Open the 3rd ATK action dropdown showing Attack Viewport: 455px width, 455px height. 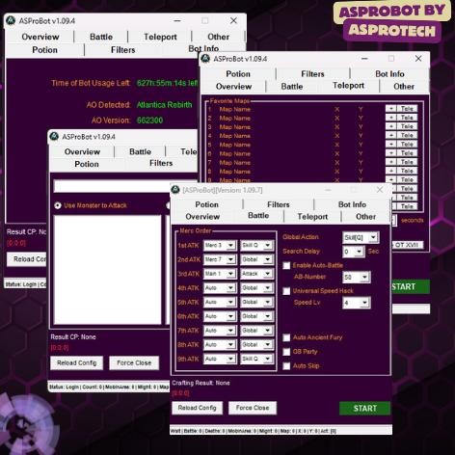257,274
